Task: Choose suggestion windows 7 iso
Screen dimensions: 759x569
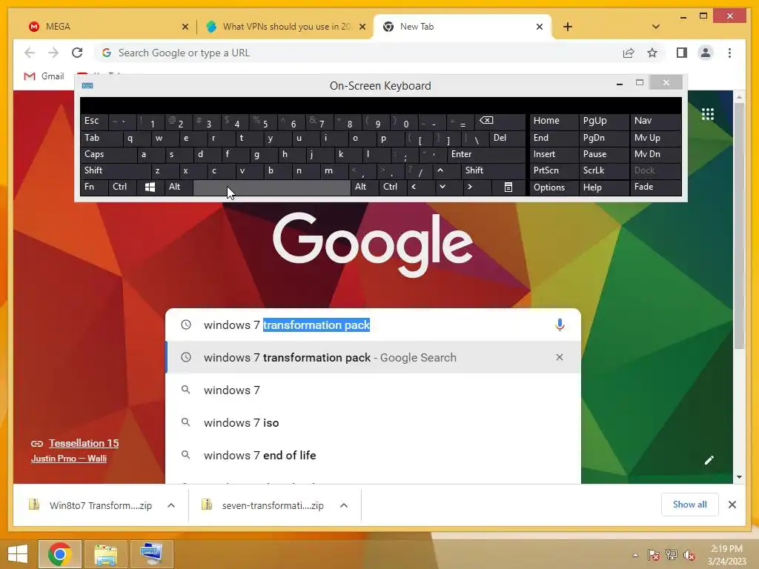Action: (374, 422)
